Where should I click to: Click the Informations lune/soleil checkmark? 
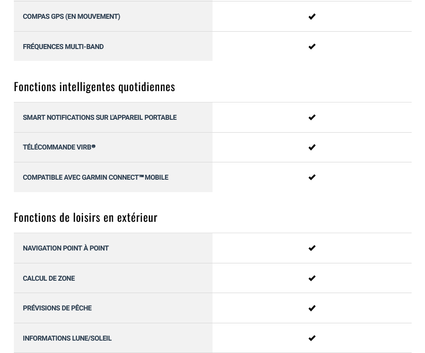(312, 338)
